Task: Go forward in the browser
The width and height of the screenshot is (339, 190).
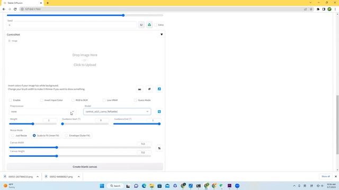Action: click(10, 9)
